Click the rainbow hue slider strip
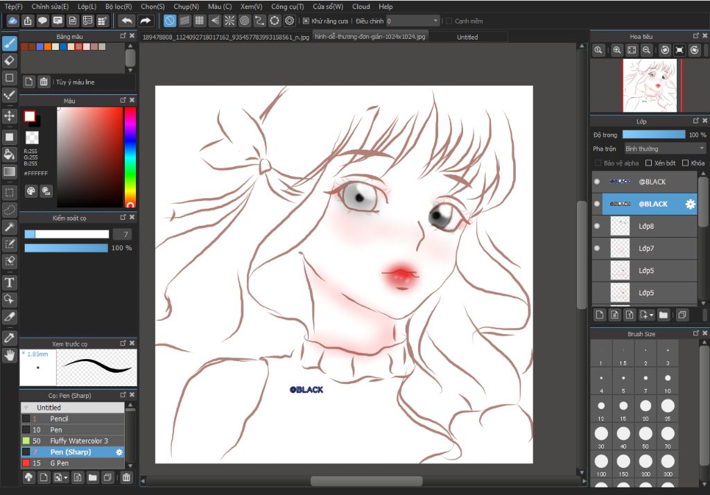710x495 pixels. point(130,156)
